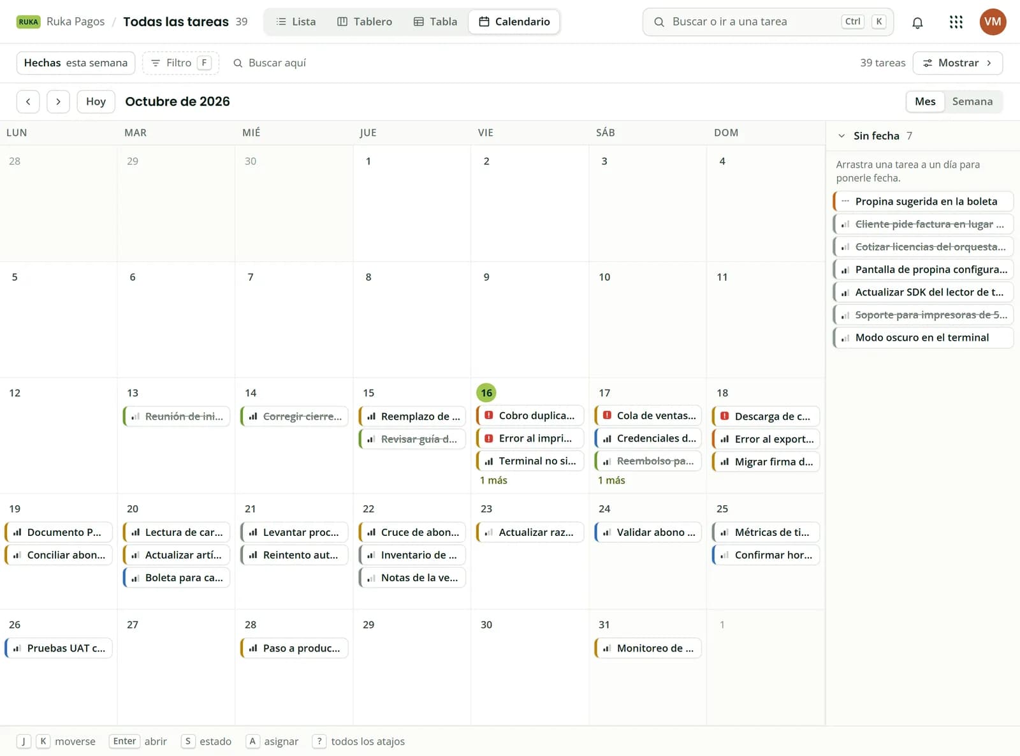Click priority icon on Monitoreo de task
The image size is (1020, 756).
607,648
